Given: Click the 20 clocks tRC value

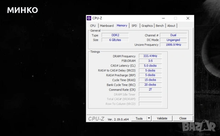Looking at the screenshot, I should 150,85.
